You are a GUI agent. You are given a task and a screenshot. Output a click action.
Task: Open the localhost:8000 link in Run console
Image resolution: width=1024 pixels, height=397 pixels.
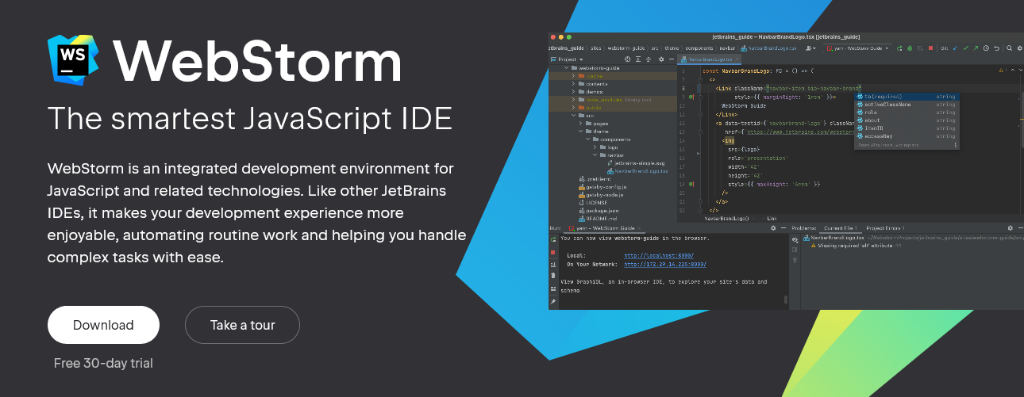[659, 255]
